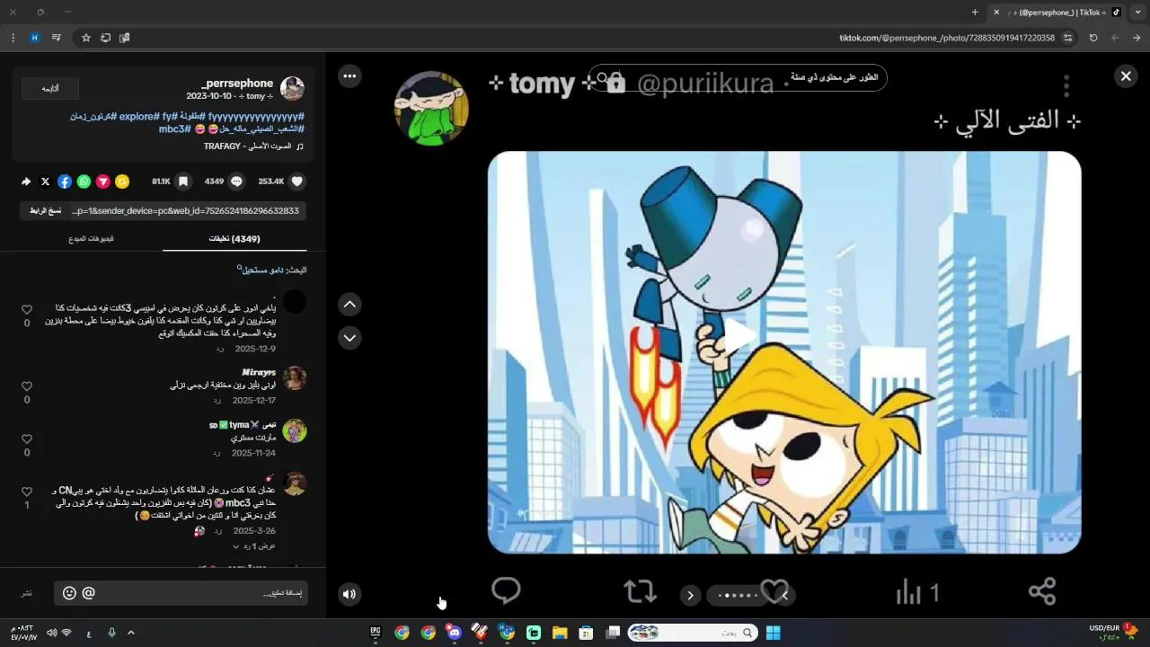Open Epic Games Launcher from taskbar
The width and height of the screenshot is (1150, 647).
[x=376, y=633]
